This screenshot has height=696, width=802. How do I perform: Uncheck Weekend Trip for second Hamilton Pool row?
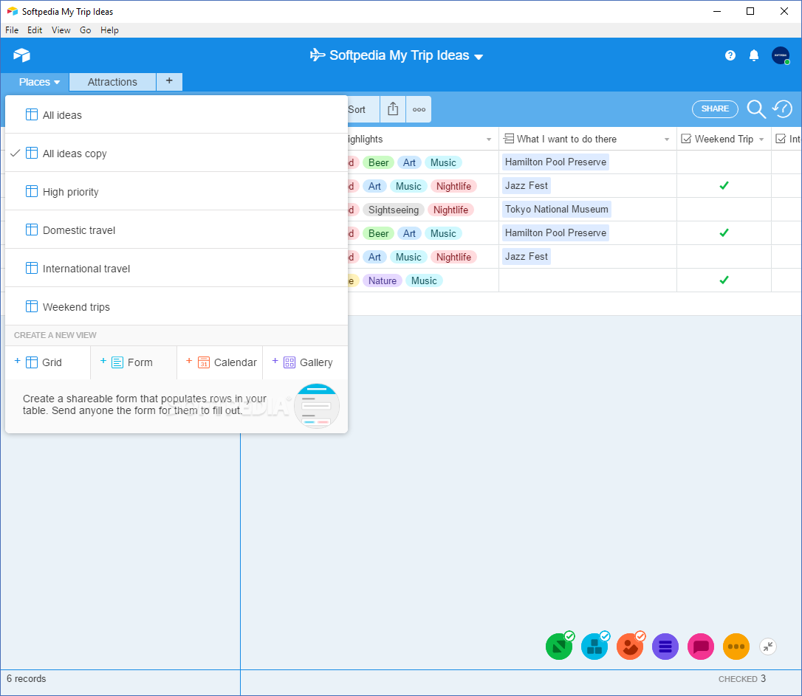tap(724, 232)
